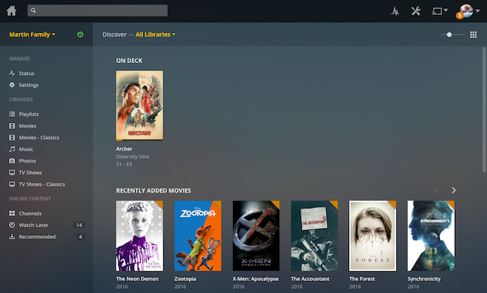Open the Watch Later label
The height and width of the screenshot is (293, 487).
coord(34,225)
